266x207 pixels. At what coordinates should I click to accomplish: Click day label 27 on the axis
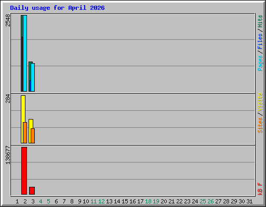pos(218,201)
